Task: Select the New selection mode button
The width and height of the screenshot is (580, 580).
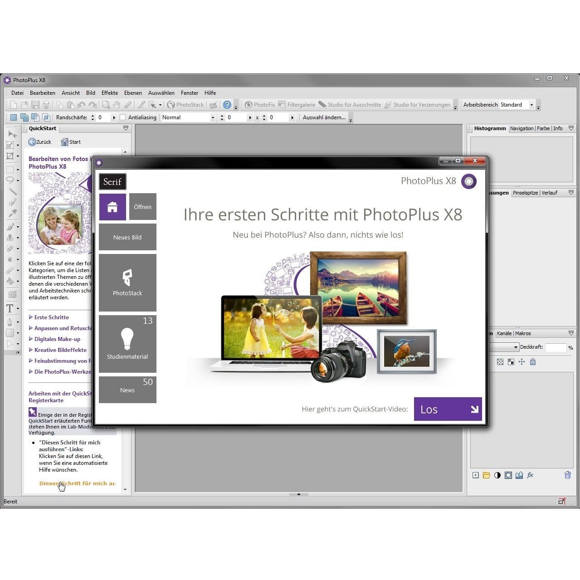Action: point(14,117)
